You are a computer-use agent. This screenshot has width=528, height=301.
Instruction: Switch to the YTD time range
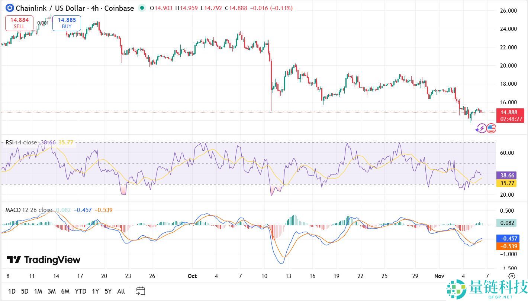pyautogui.click(x=81, y=291)
